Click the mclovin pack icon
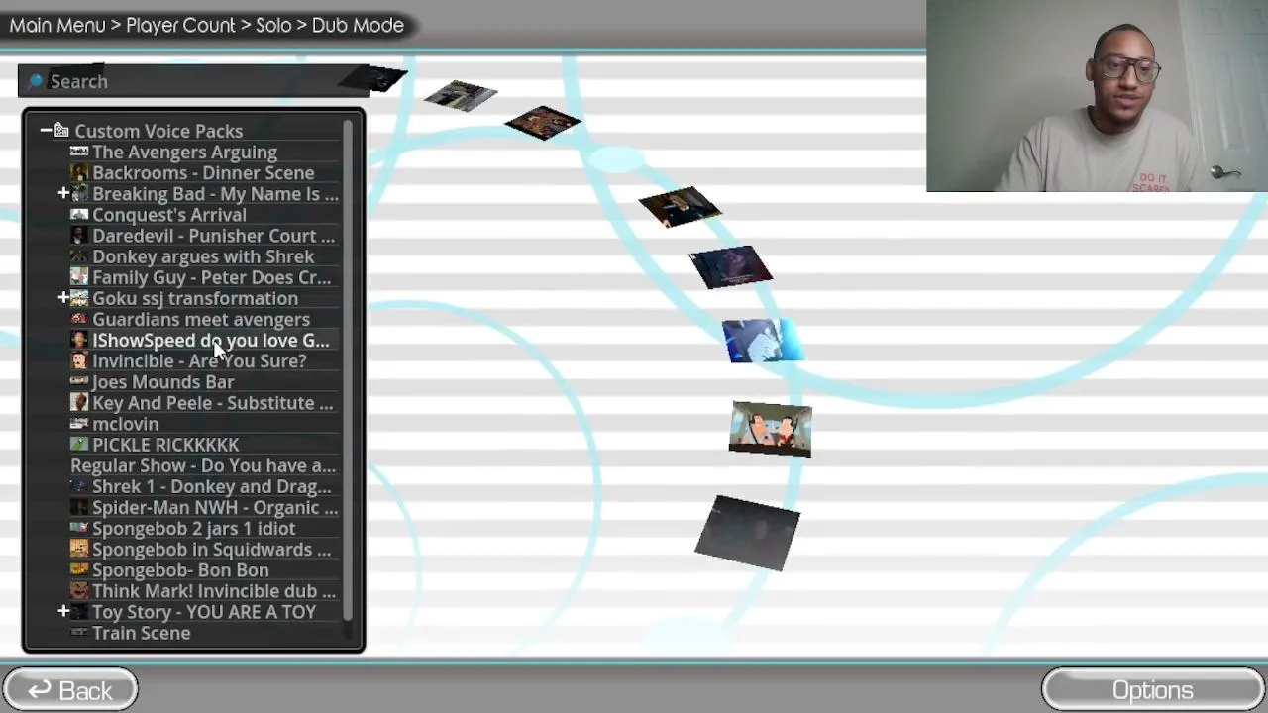The width and height of the screenshot is (1268, 713). pyautogui.click(x=79, y=424)
